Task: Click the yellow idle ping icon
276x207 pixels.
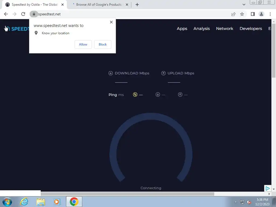Action: [x=135, y=95]
